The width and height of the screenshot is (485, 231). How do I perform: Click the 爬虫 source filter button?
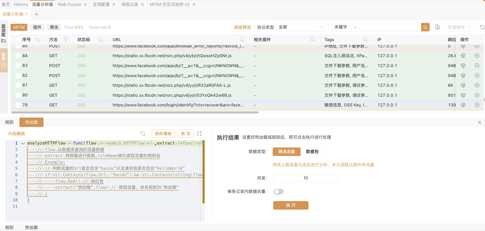(x=54, y=27)
